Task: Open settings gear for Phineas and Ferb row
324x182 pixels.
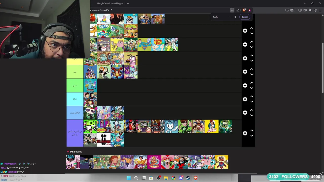Action: click(245, 44)
